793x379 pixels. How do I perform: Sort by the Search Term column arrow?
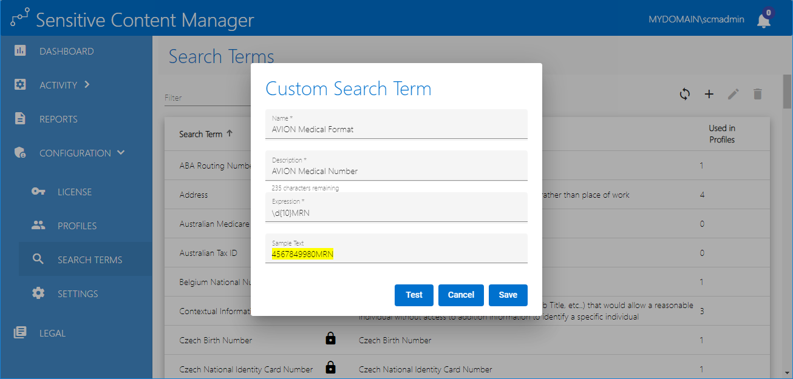(230, 133)
